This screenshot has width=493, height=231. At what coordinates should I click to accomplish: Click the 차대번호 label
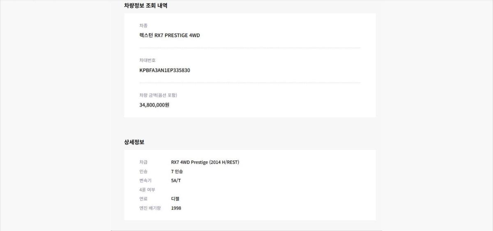[147, 60]
